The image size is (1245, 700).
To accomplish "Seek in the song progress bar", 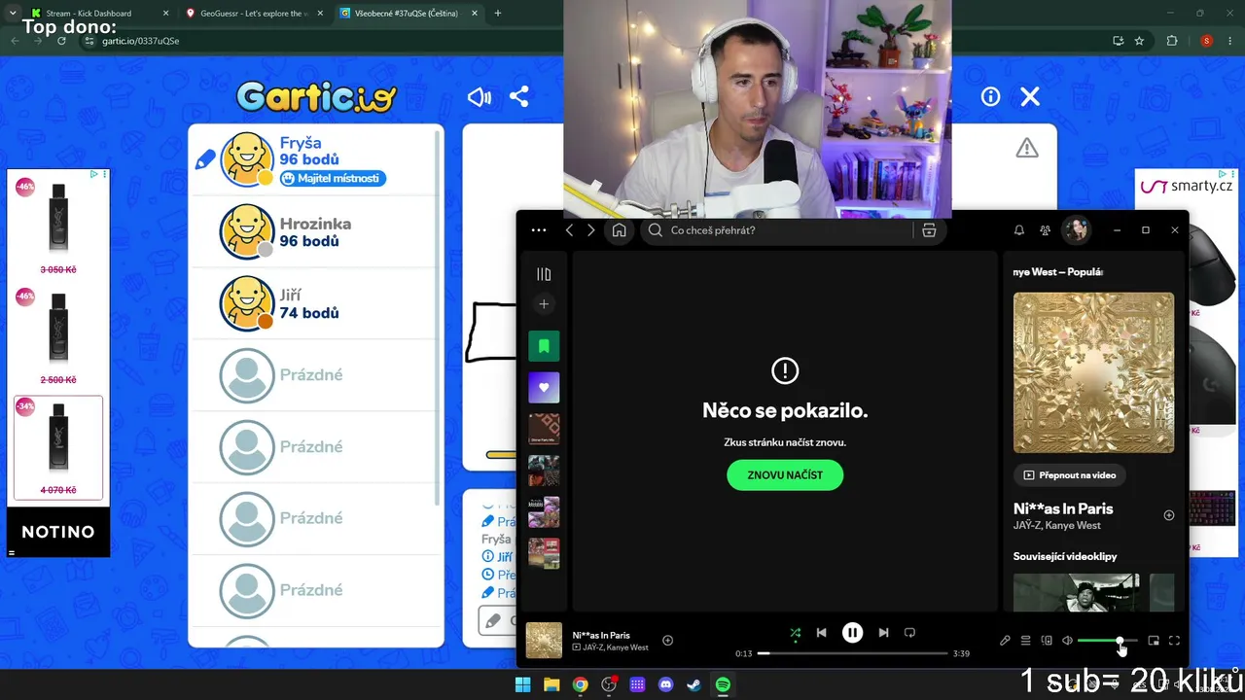I will 852,653.
